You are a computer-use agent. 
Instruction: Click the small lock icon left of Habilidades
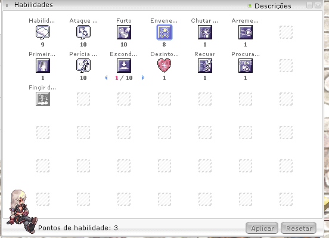click(7, 6)
